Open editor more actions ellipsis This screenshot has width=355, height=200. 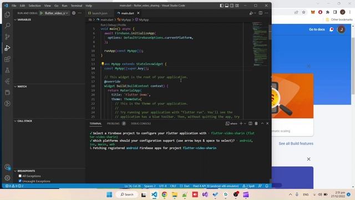tap(266, 13)
